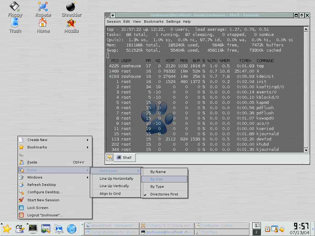
Task: Switch to the Congratulations for choosing taskbar entry
Action: [112, 232]
